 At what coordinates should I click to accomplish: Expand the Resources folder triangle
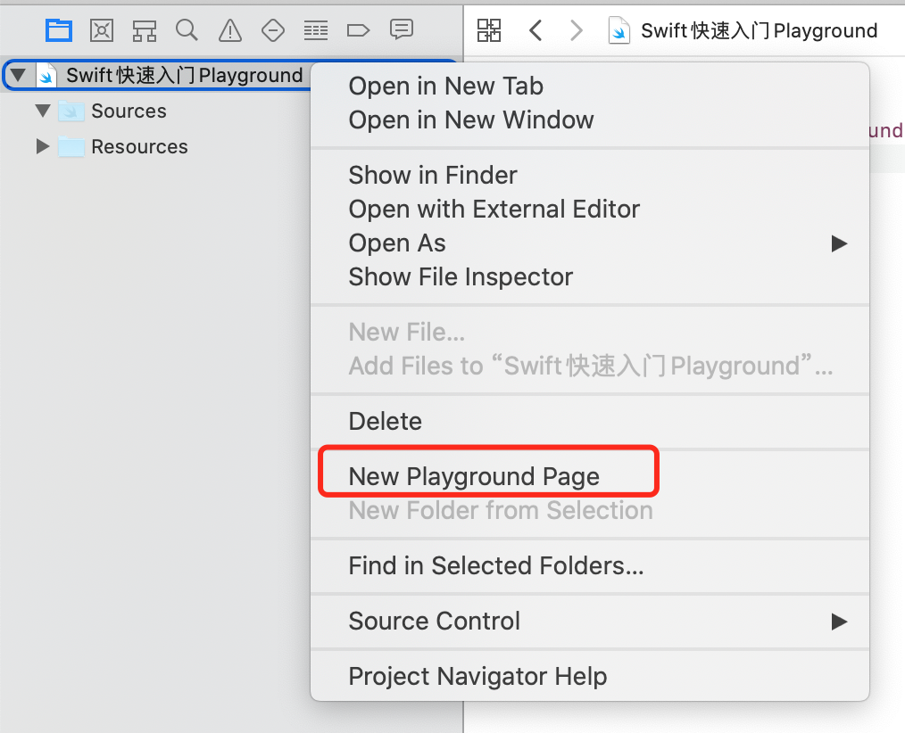42,146
